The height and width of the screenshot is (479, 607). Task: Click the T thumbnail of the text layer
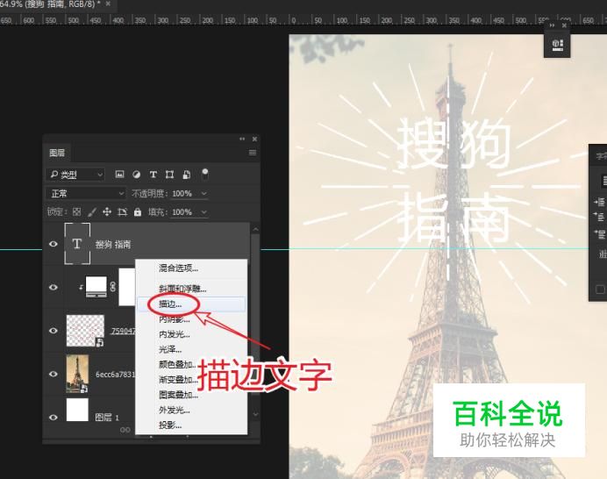[77, 244]
